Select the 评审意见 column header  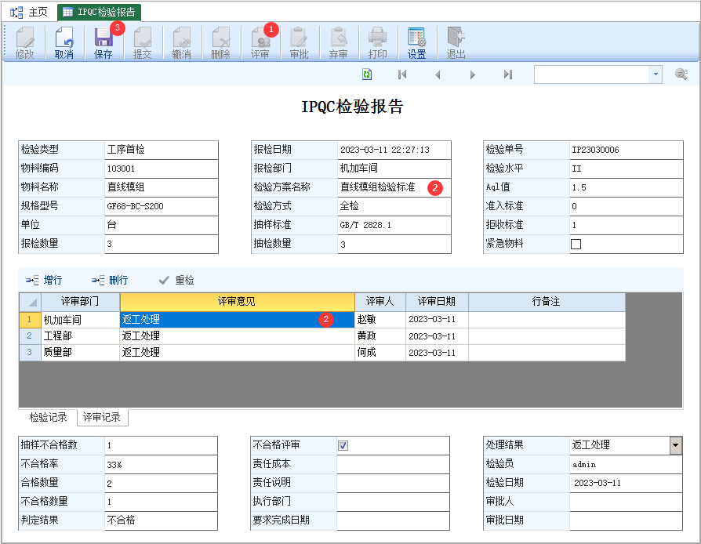(237, 302)
